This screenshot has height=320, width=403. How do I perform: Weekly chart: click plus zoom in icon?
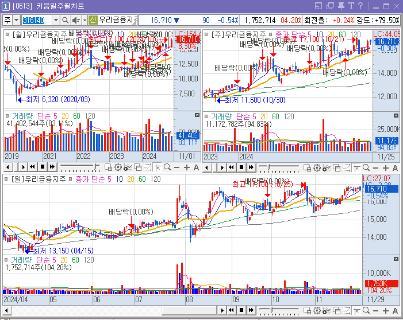pos(386,168)
